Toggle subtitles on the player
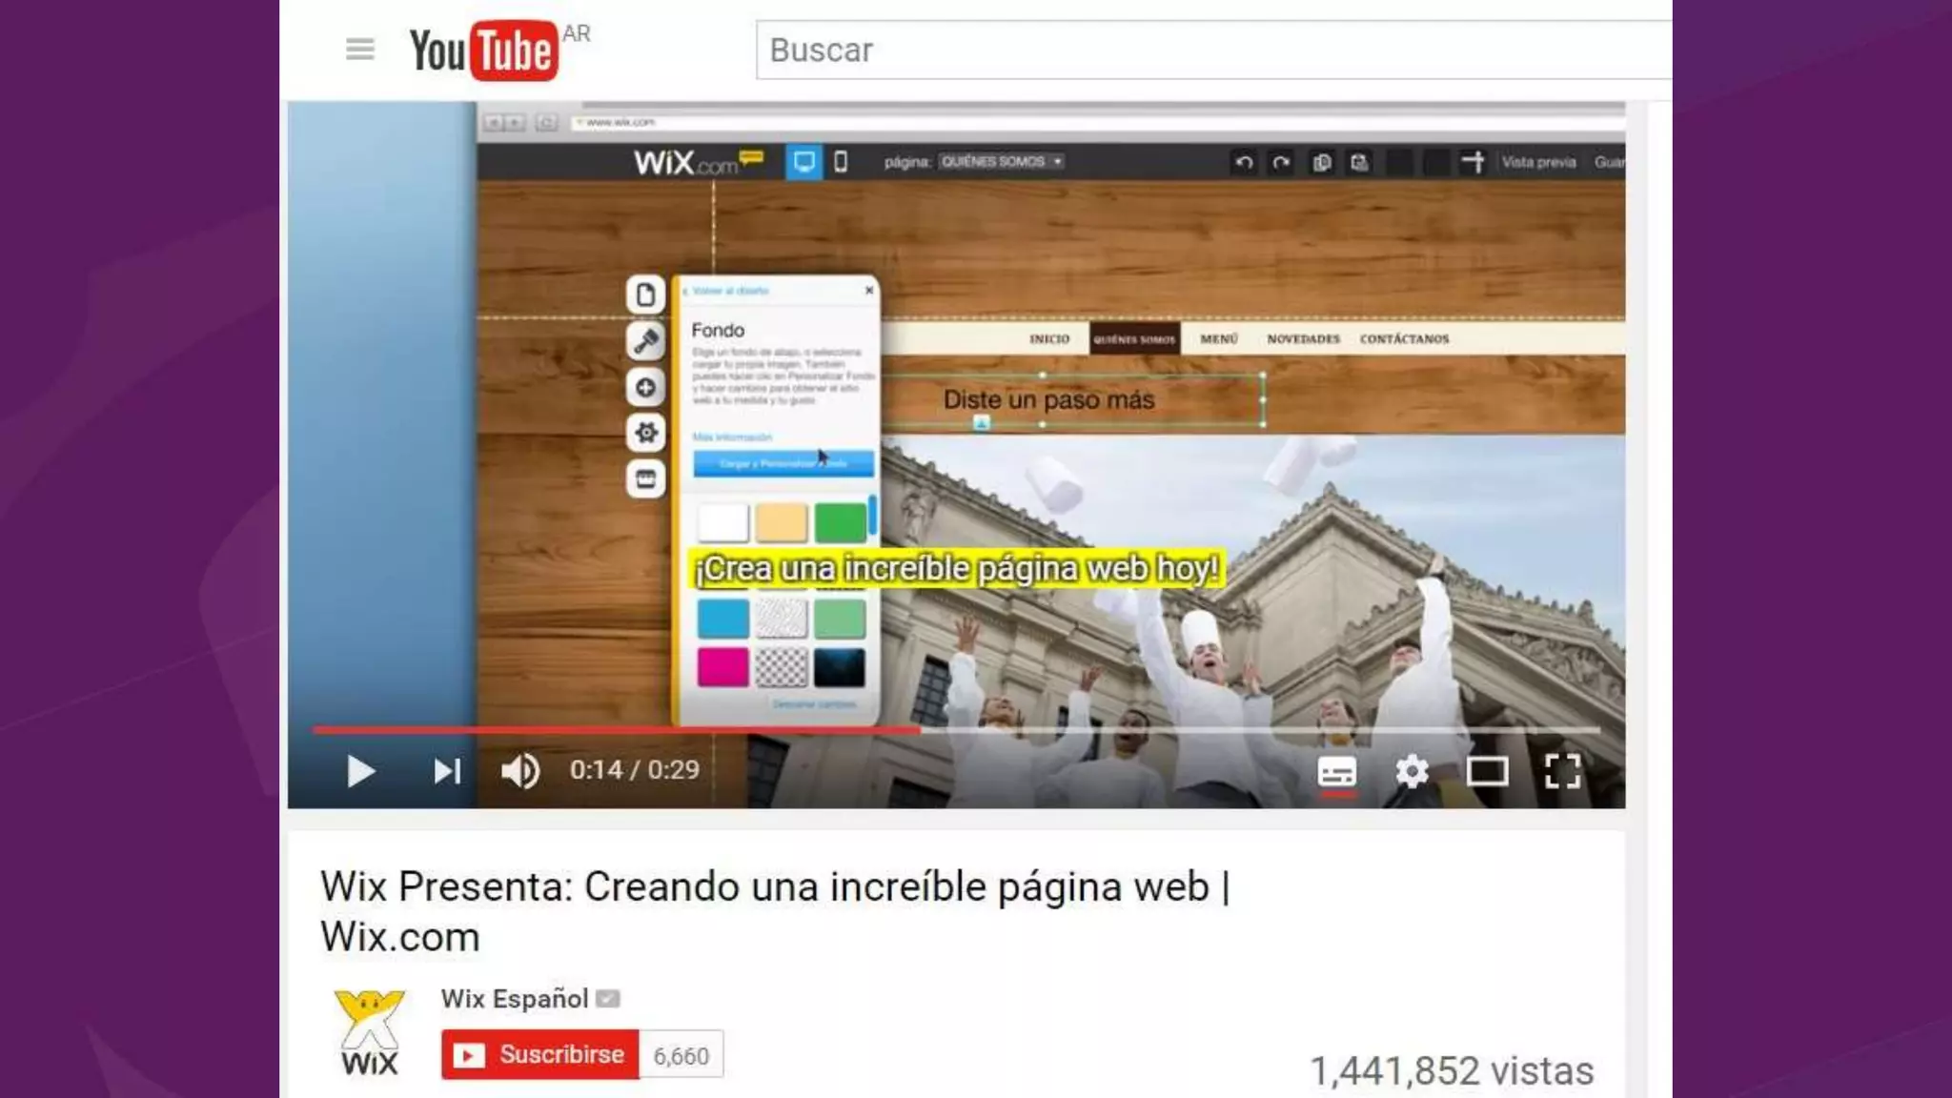The height and width of the screenshot is (1098, 1952). (1336, 770)
